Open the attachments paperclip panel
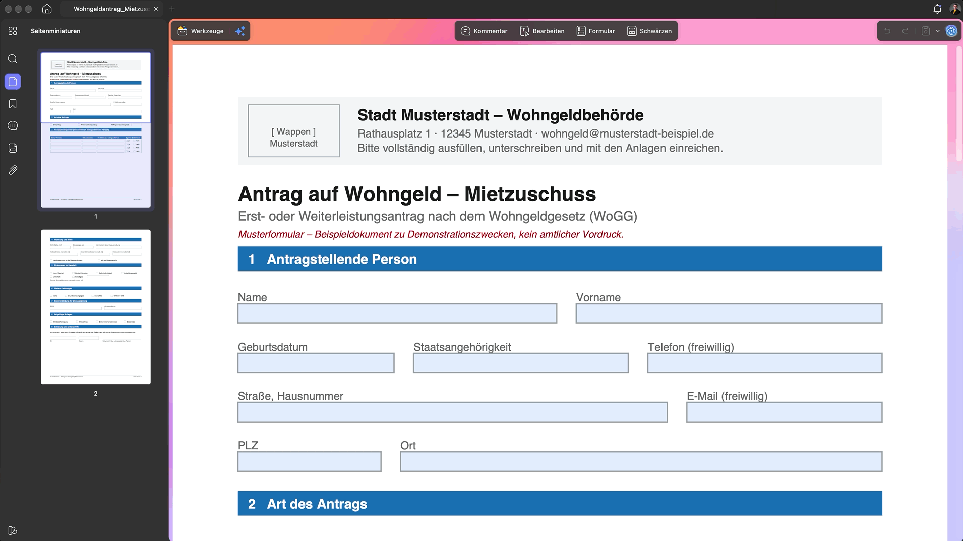Image resolution: width=963 pixels, height=541 pixels. [13, 170]
